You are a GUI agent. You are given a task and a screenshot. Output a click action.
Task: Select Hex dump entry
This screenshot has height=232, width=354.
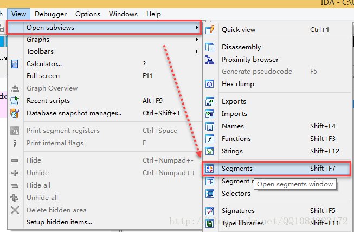pos(278,84)
